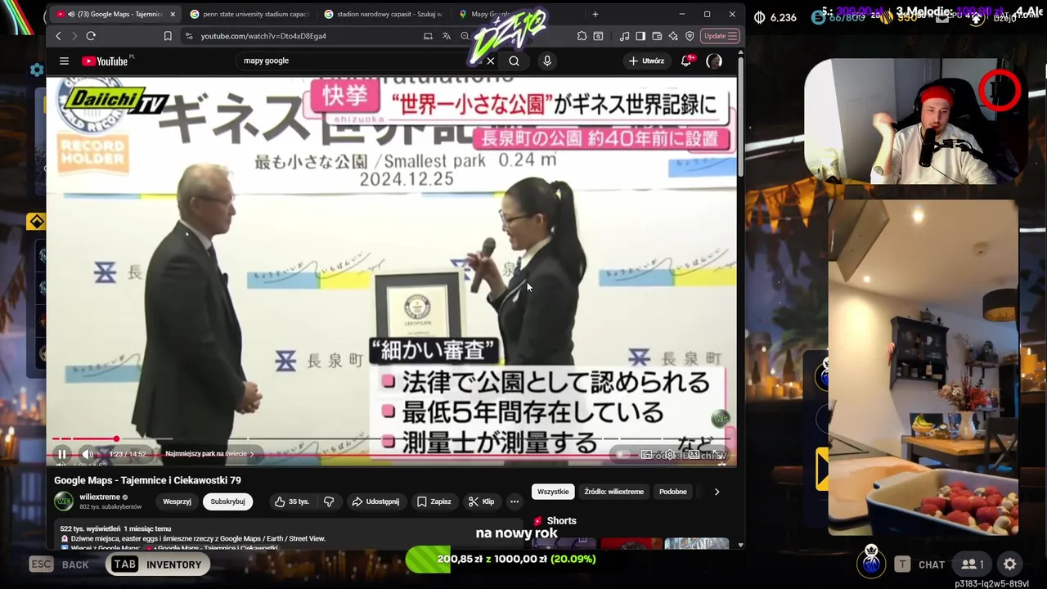Create a clip with Klip button

(x=481, y=501)
